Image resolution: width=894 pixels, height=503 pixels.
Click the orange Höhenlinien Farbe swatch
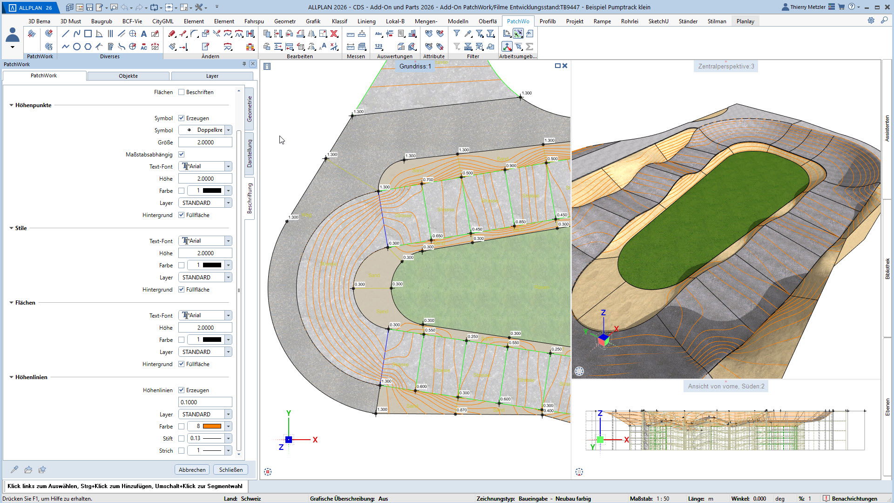(212, 426)
